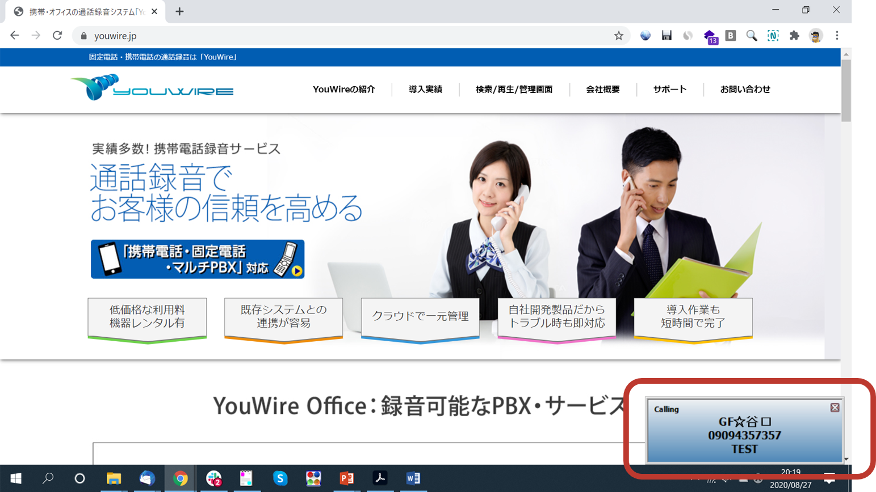The height and width of the screenshot is (492, 876).
Task: Click the 携帯電話・固定電話・マルチPBX対応 banner
Action: [x=198, y=259]
